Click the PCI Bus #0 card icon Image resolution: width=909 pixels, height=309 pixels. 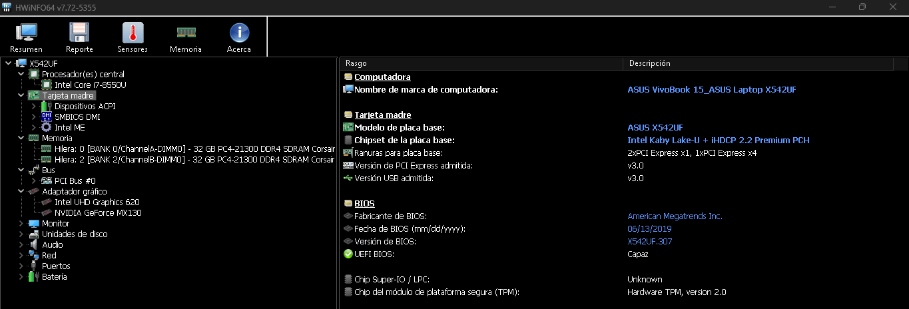pos(47,180)
